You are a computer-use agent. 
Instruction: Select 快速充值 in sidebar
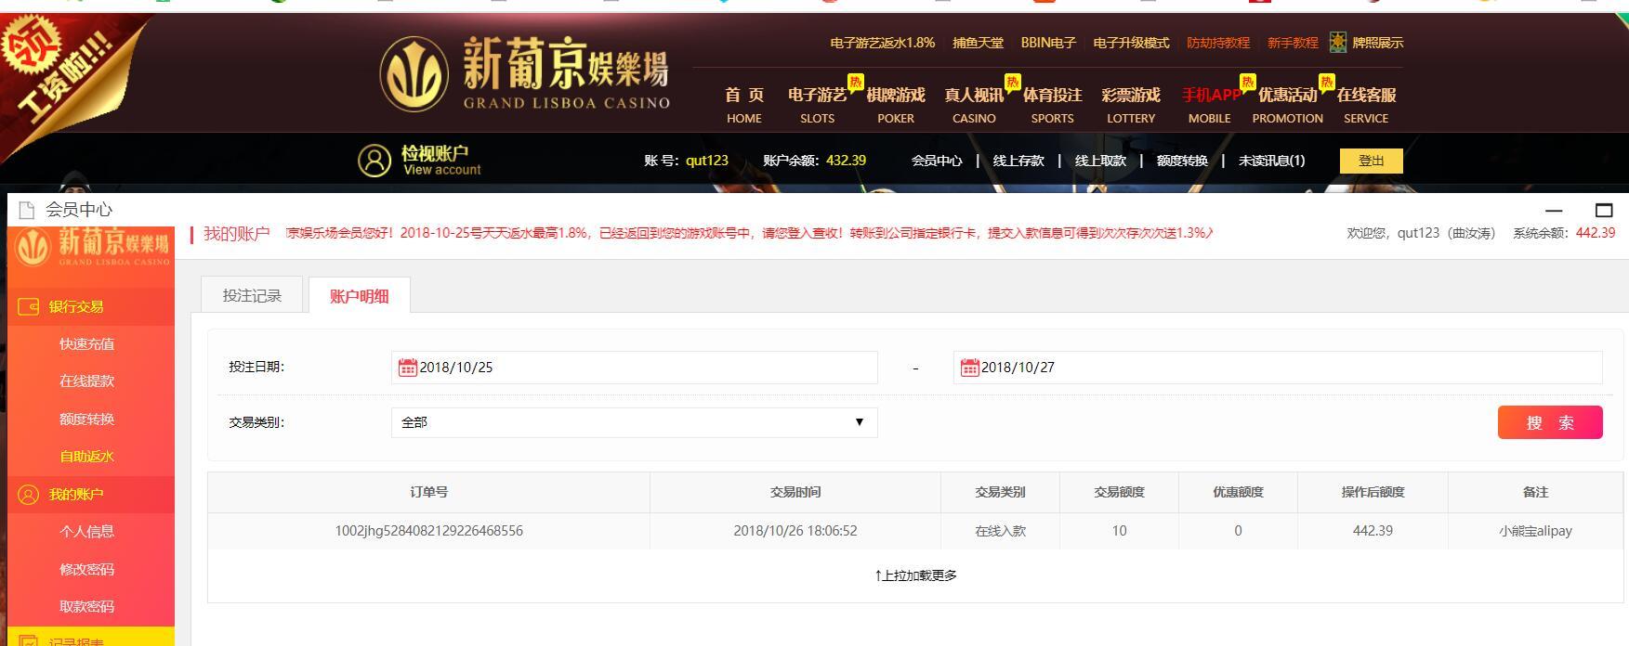point(86,344)
